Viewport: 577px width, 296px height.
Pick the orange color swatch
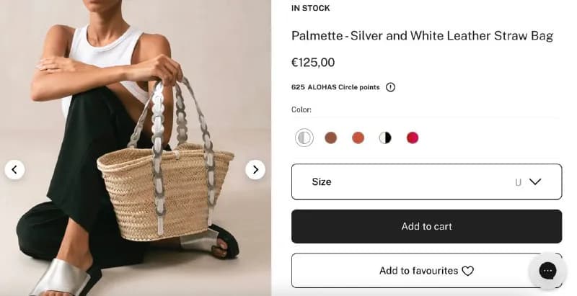click(x=358, y=138)
